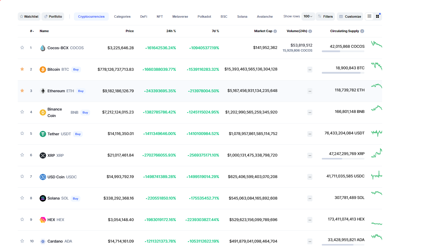Click the Solana logo icon
This screenshot has height=252, width=422.
pyautogui.click(x=43, y=198)
